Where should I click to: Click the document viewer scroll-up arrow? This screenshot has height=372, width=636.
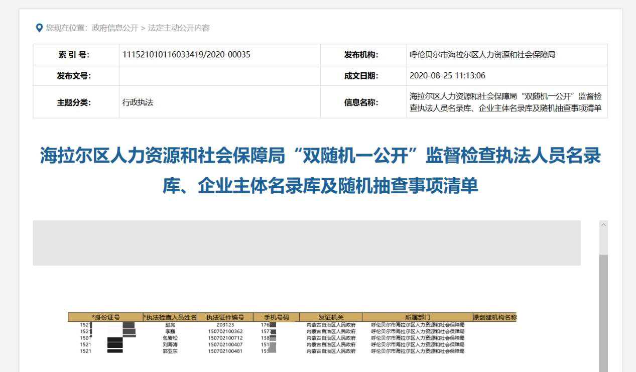coord(602,224)
